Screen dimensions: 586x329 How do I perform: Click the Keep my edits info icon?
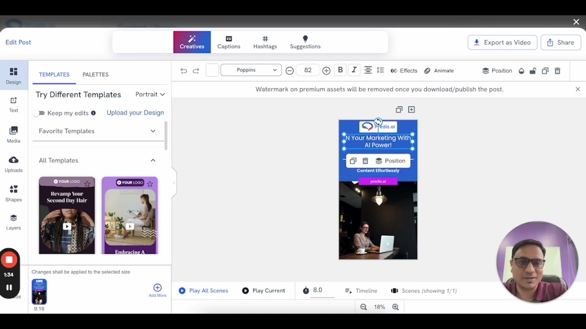(x=93, y=113)
